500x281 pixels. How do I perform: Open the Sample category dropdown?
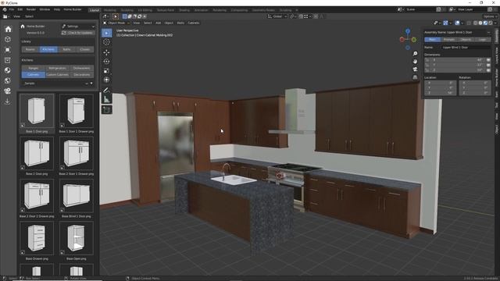click(58, 84)
